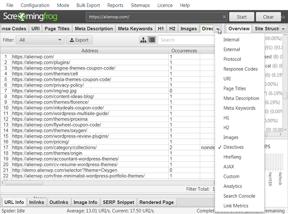The image size is (288, 214).
Task: Open the Configuration menu
Action: coord(35,5)
